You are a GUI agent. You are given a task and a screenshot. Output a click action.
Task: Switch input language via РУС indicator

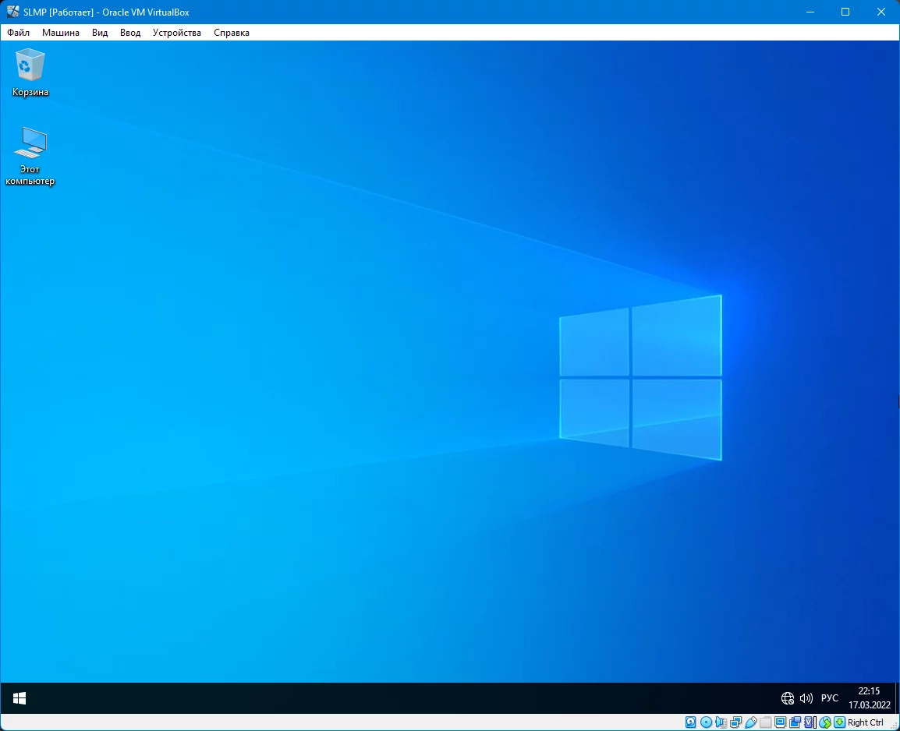click(x=829, y=697)
